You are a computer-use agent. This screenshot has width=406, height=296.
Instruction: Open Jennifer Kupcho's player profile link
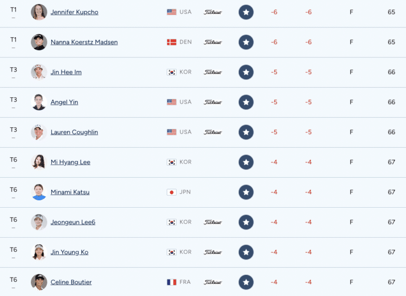pyautogui.click(x=74, y=12)
